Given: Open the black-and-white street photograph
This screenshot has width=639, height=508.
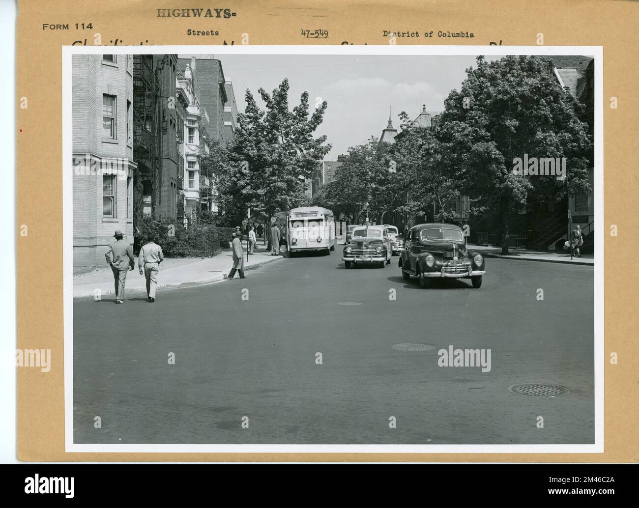Looking at the screenshot, I should point(333,250).
